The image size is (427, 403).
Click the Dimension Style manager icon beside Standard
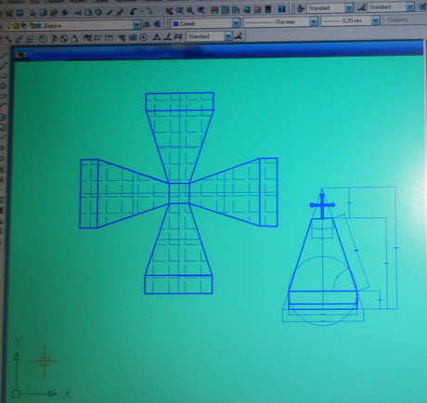click(x=239, y=36)
